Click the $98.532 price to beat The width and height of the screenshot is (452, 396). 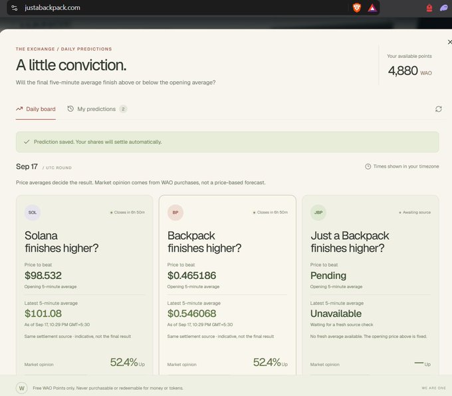point(43,276)
